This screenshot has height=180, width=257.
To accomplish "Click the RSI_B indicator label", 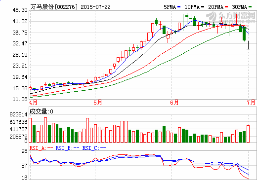I will tap(68, 148).
